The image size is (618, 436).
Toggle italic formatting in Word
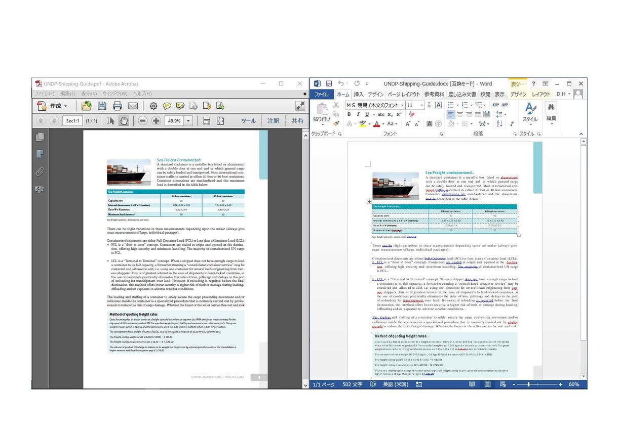pyautogui.click(x=358, y=114)
